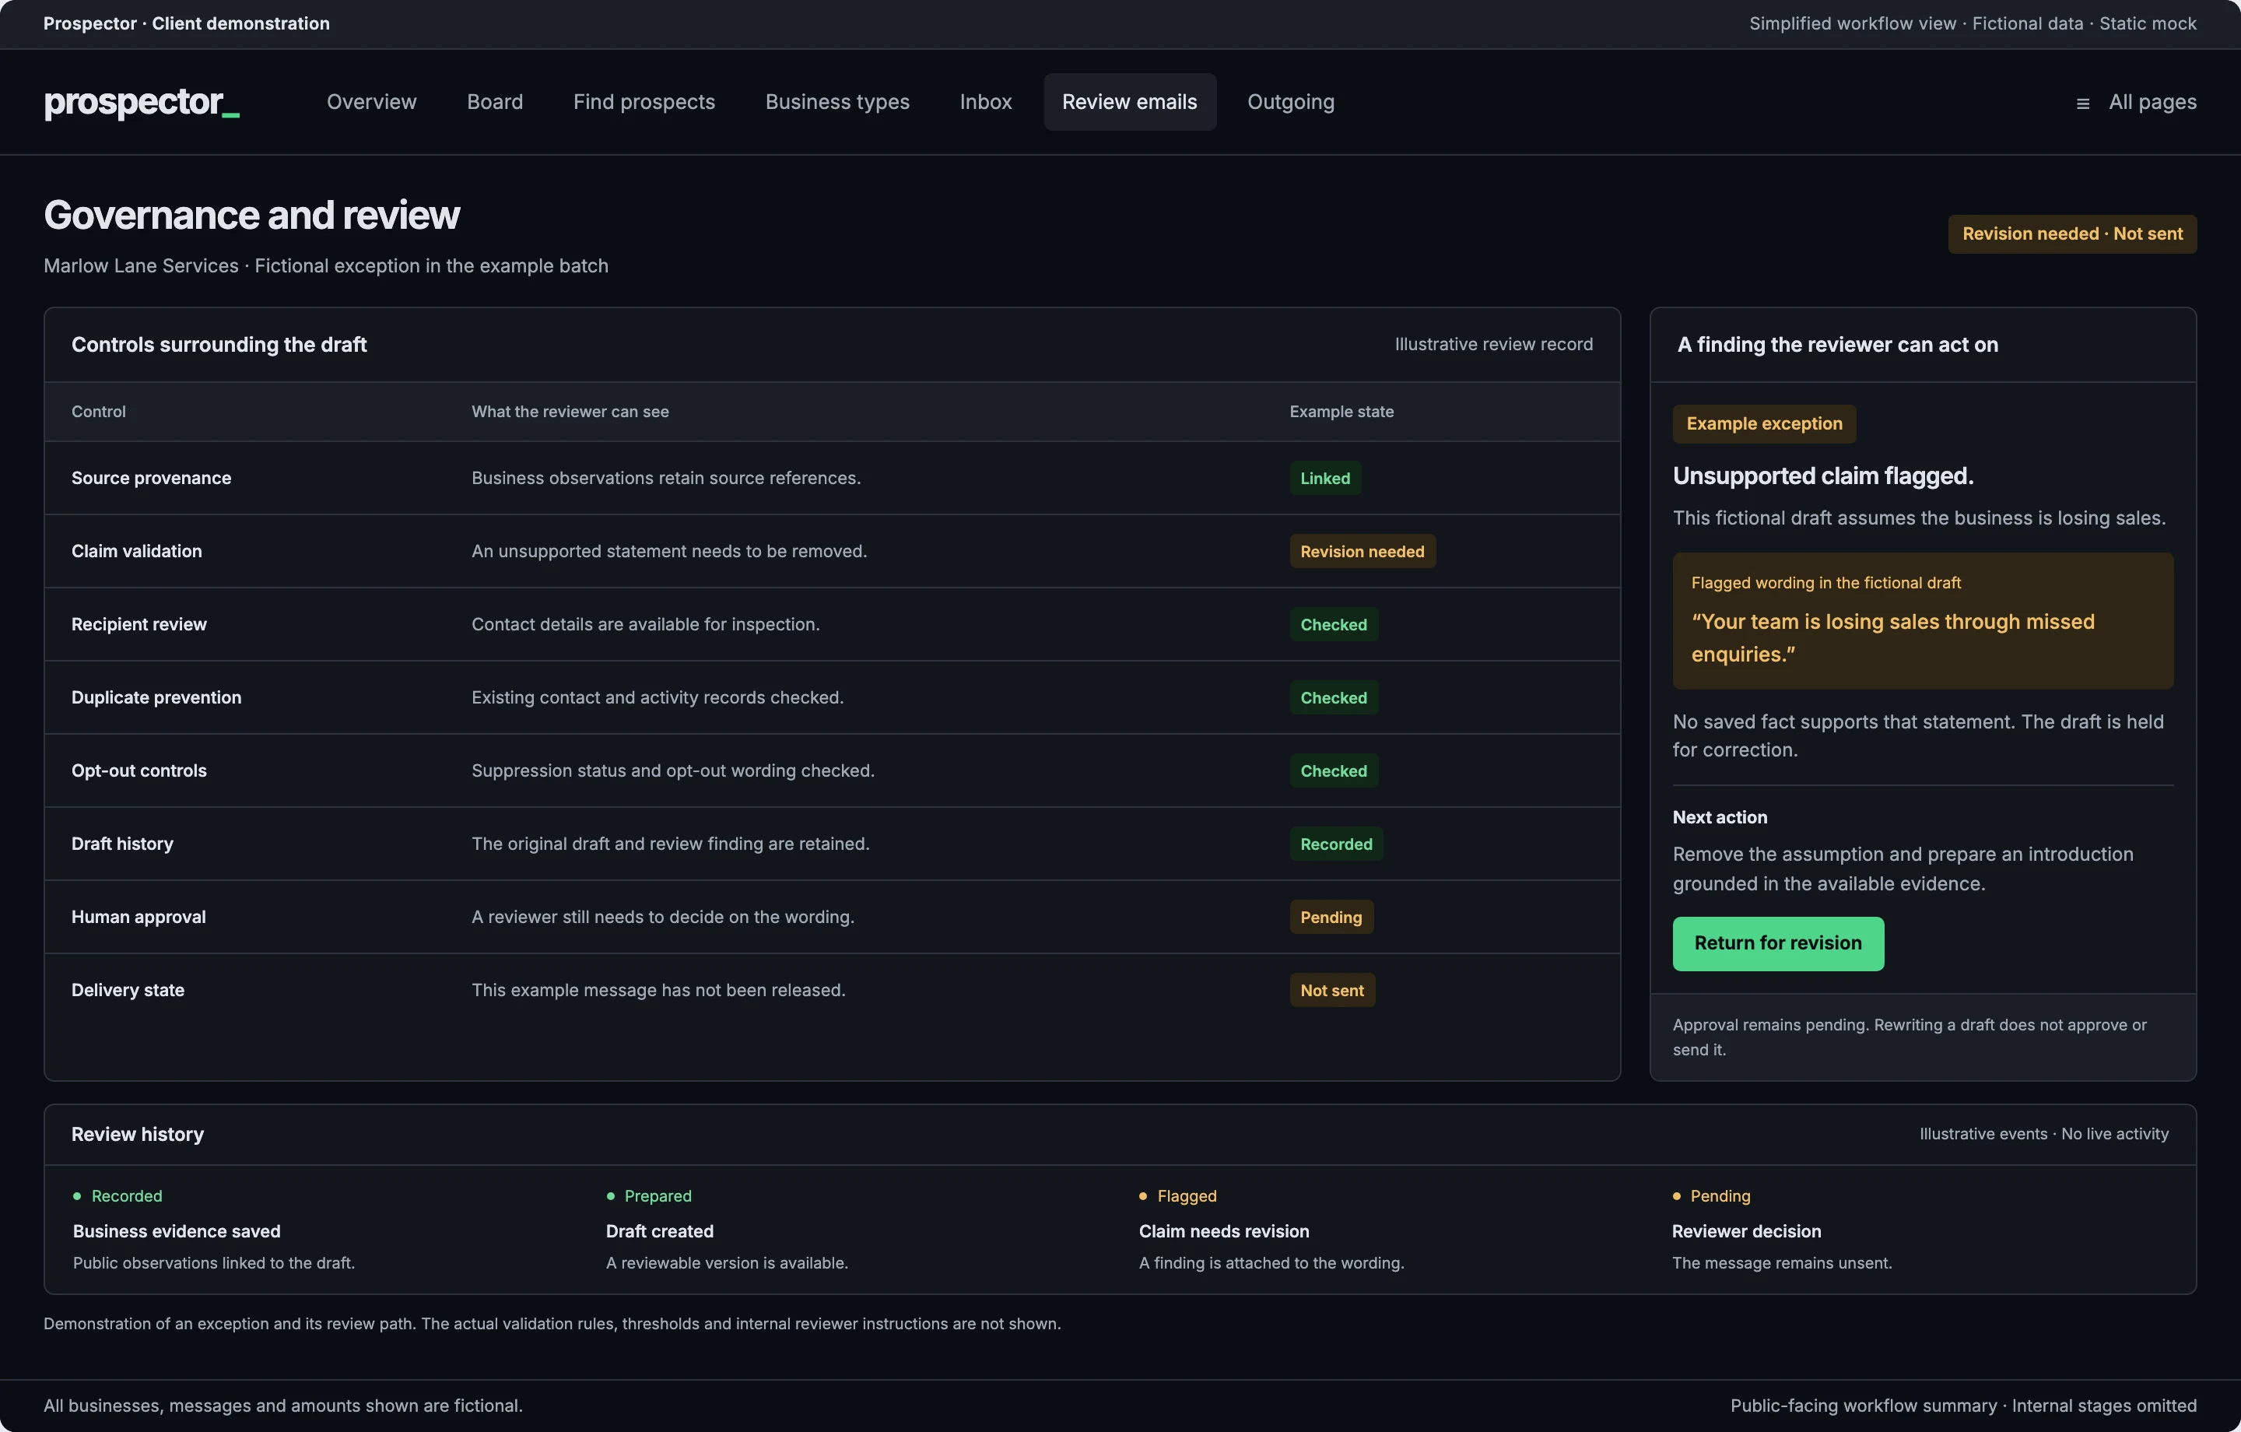Viewport: 2241px width, 1432px height.
Task: Go to Find prospects
Action: 644,101
